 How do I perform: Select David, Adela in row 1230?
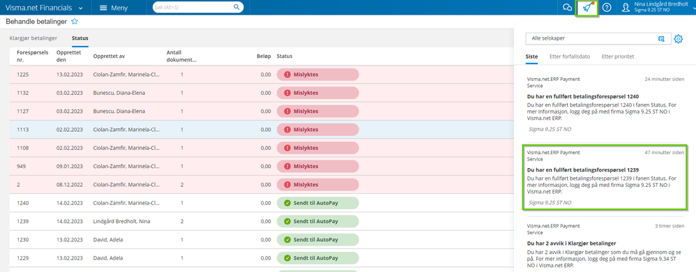(108, 240)
